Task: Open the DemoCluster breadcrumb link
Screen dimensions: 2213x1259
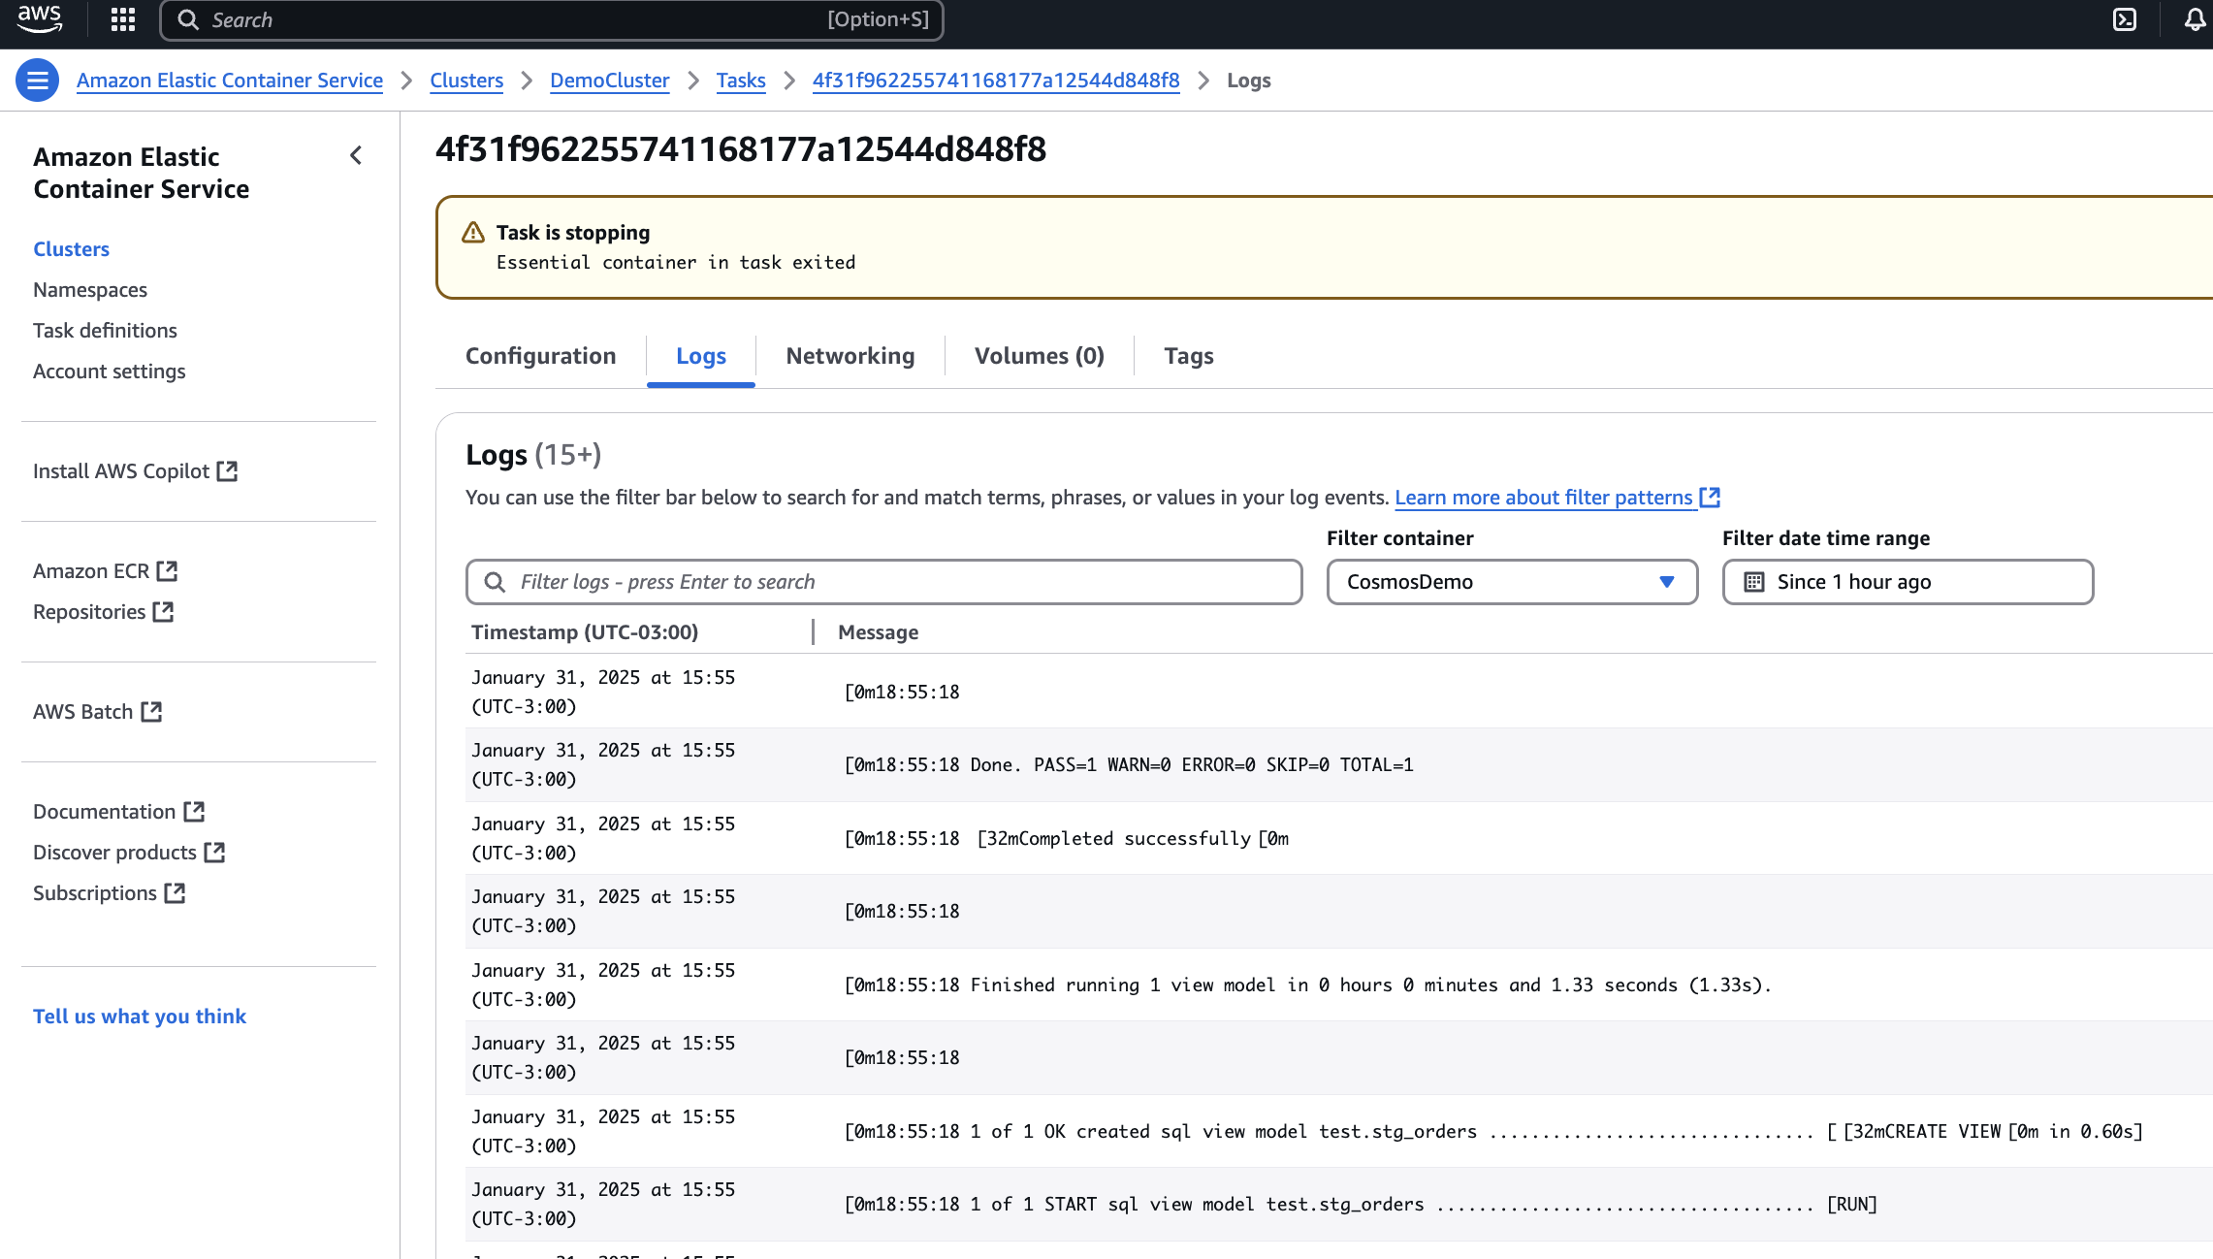Action: coord(610,81)
